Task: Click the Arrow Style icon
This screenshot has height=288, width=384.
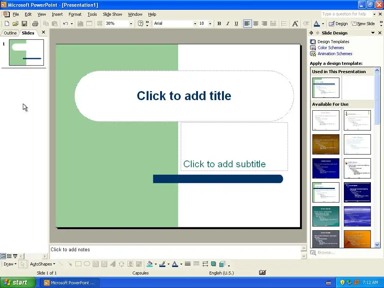Action: point(205,264)
